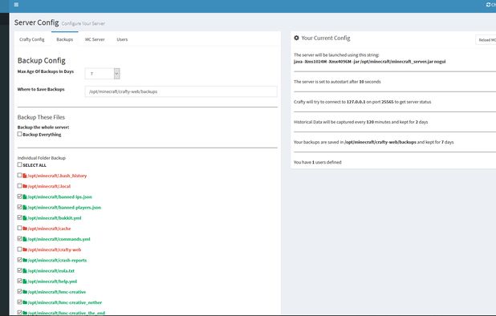Click the red folder icon for .local
This screenshot has height=316, width=496.
[x=25, y=186]
